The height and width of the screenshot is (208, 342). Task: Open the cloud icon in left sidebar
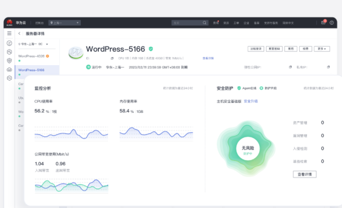tap(9, 69)
